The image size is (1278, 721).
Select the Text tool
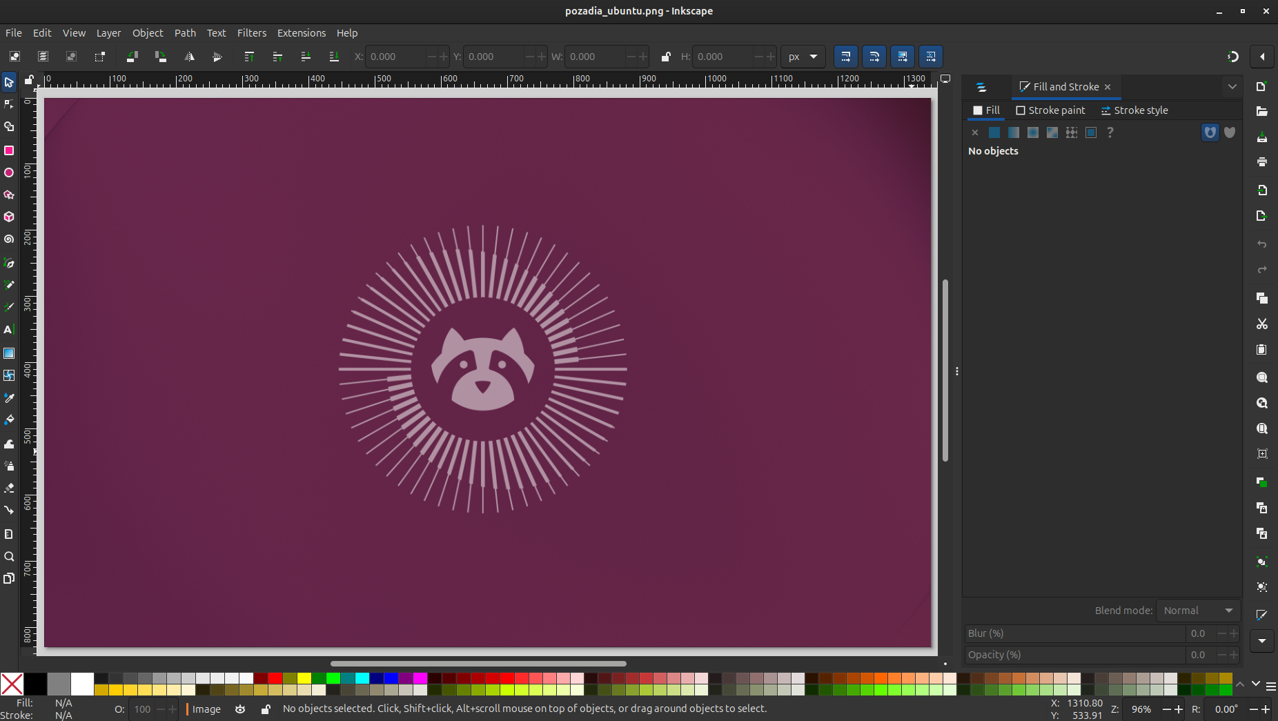pos(9,330)
